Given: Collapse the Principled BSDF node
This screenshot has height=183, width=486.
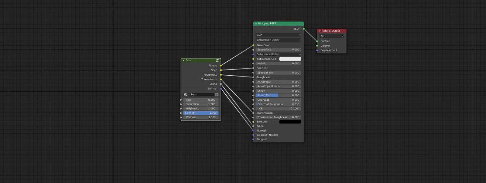Looking at the screenshot, I should 256,24.
